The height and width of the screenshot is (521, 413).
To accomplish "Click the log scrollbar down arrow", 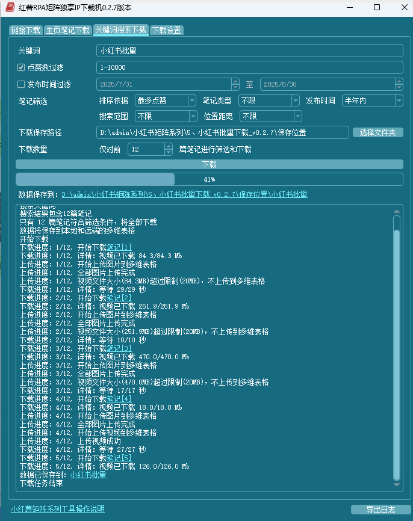I will coord(397,484).
